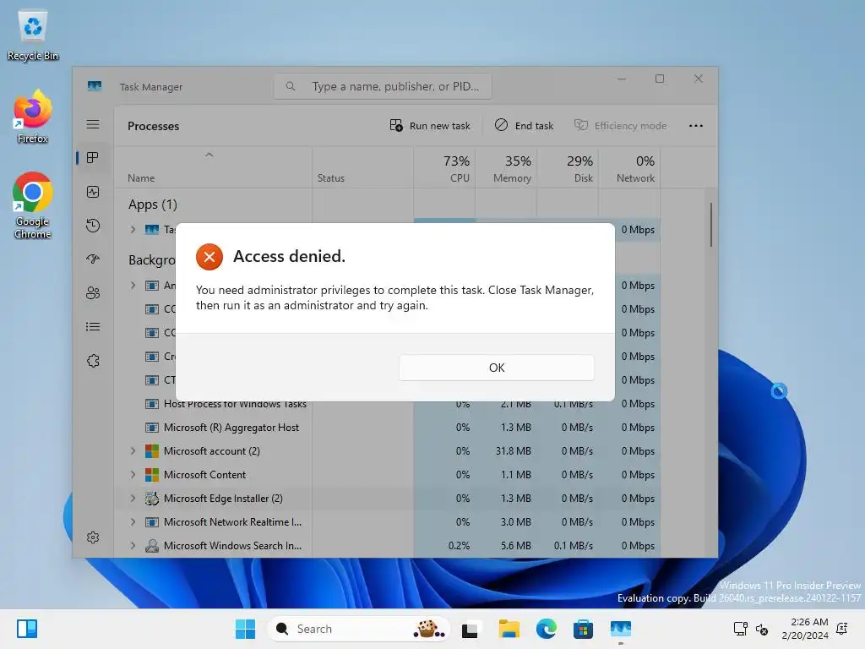Open the three-dot more options menu

(696, 126)
